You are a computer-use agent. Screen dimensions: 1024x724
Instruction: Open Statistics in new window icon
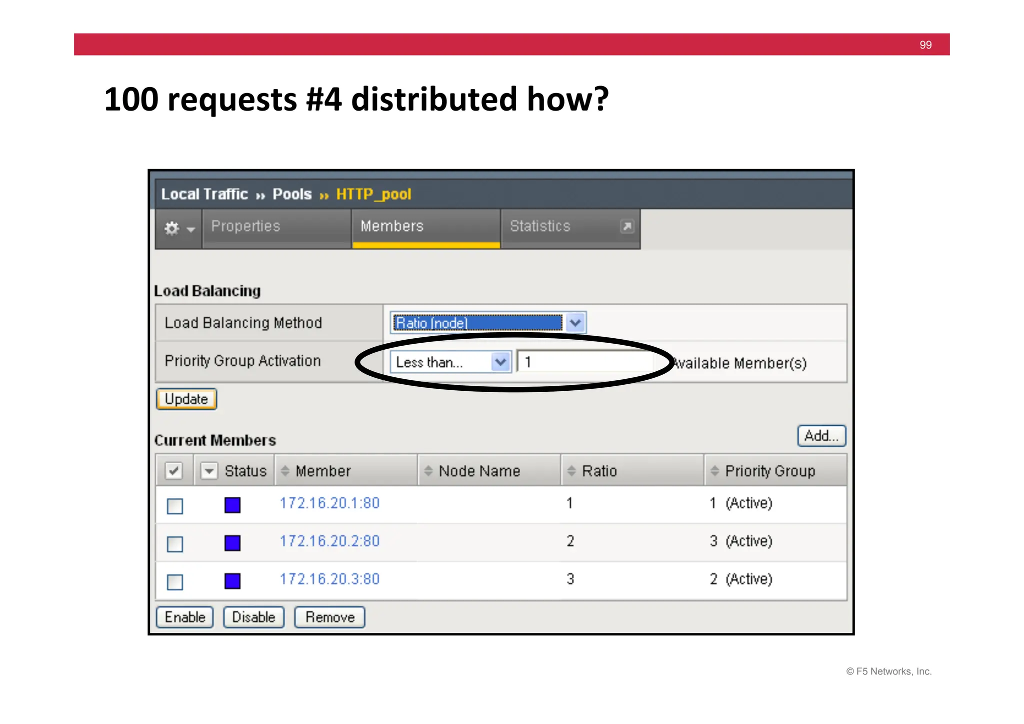click(x=627, y=226)
